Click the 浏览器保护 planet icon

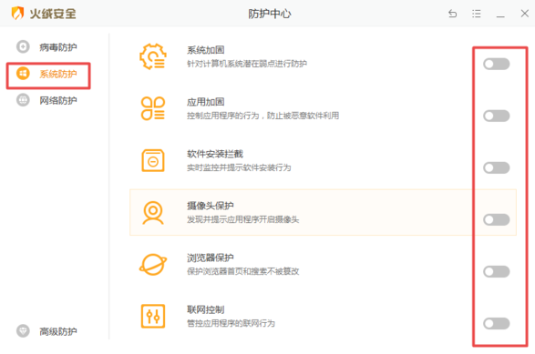(x=153, y=265)
